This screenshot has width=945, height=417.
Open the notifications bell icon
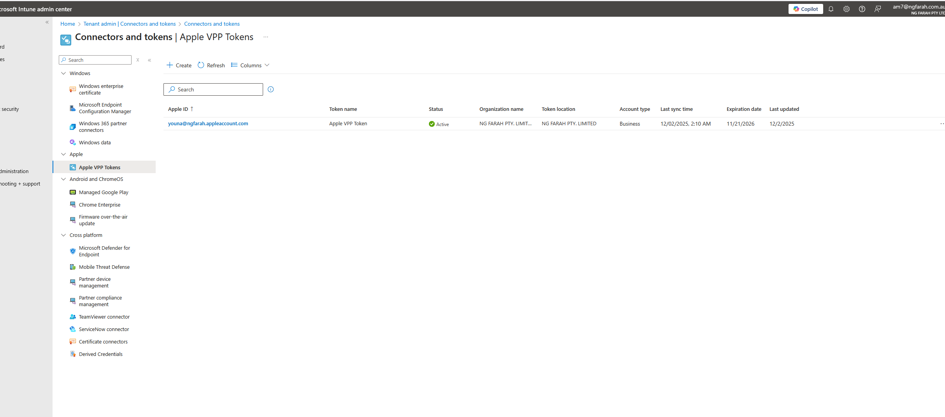831,9
